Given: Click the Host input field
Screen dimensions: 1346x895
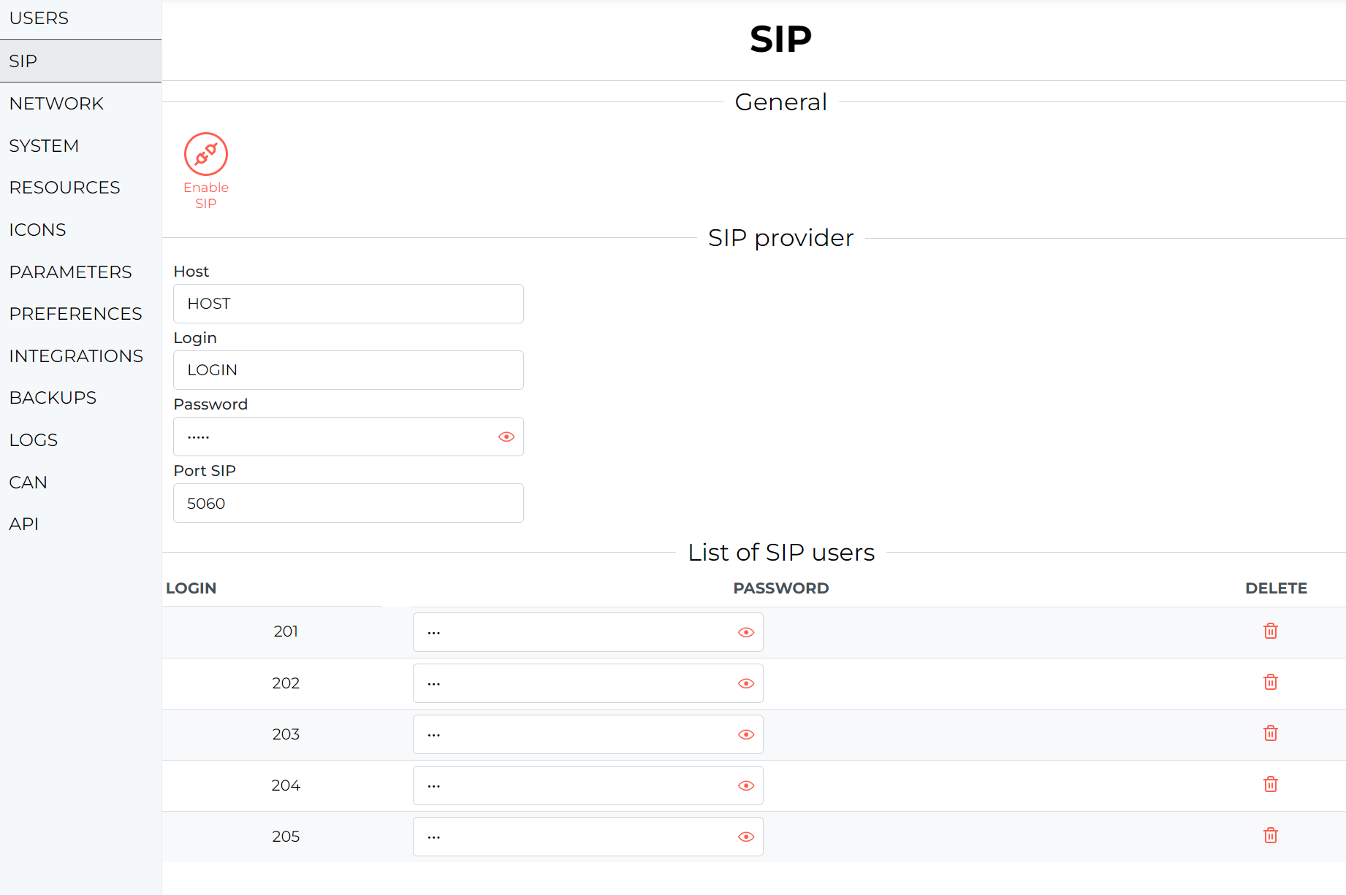Looking at the screenshot, I should (349, 304).
